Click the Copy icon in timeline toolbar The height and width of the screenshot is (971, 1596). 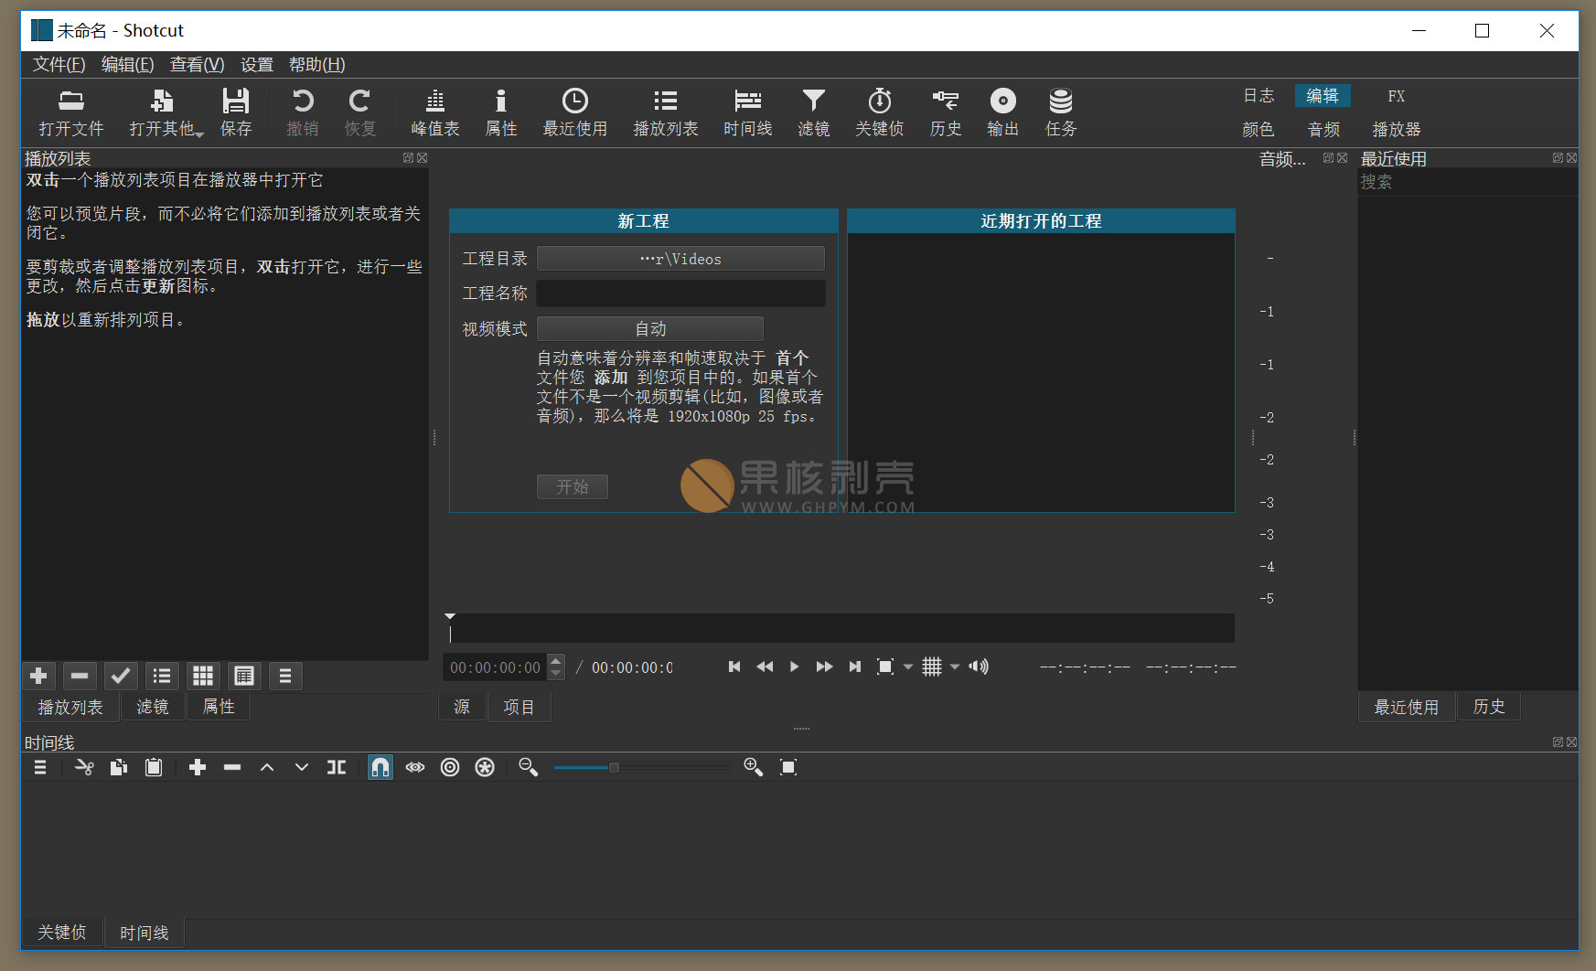coord(119,767)
